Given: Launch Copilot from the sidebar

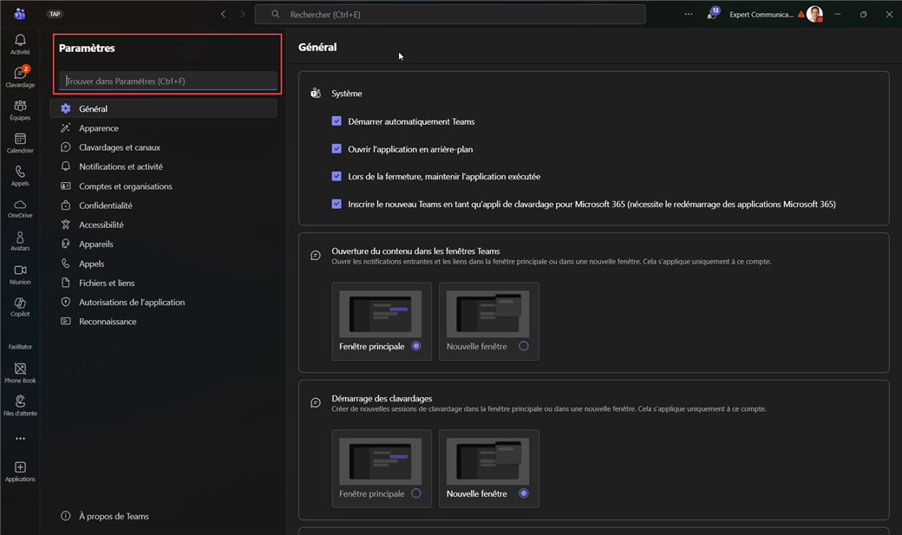Looking at the screenshot, I should [20, 306].
